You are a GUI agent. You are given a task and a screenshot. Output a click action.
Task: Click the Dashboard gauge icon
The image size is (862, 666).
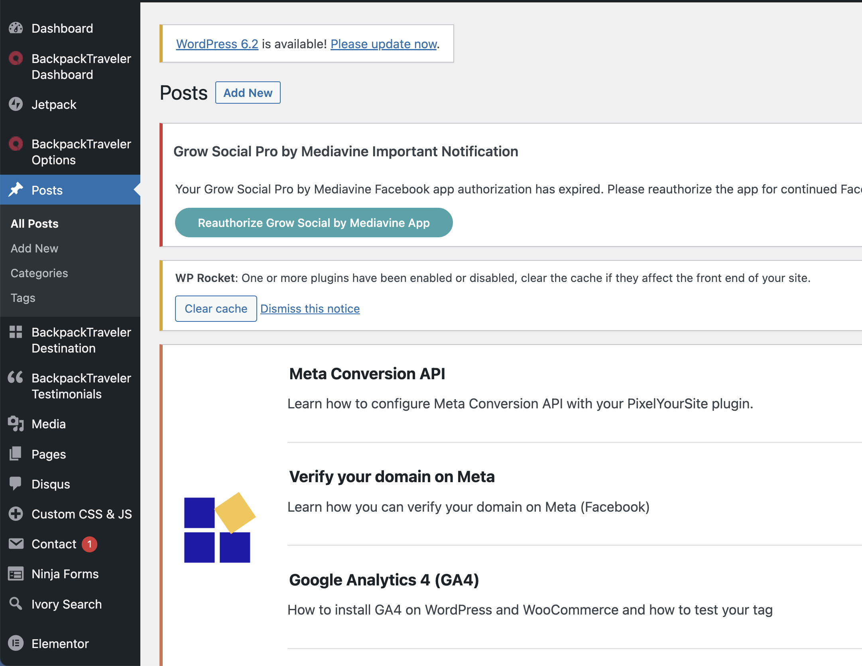(x=16, y=28)
